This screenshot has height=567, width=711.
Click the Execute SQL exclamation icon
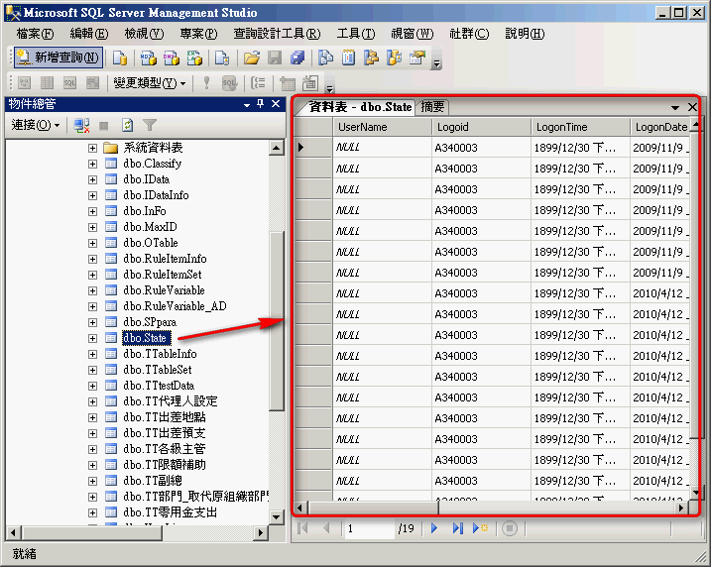(206, 83)
